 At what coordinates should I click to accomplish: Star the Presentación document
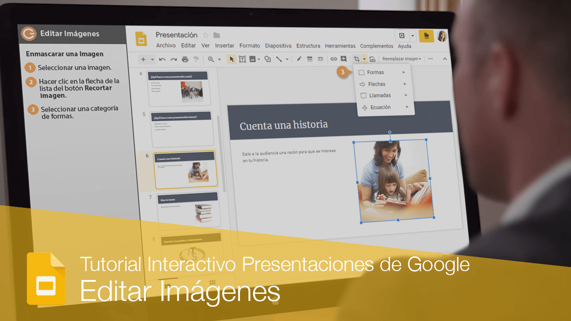coord(206,35)
